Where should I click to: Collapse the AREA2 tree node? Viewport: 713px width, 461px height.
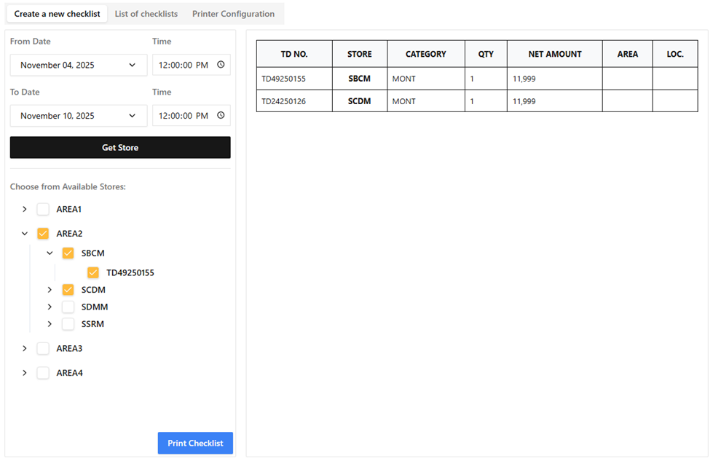[25, 234]
